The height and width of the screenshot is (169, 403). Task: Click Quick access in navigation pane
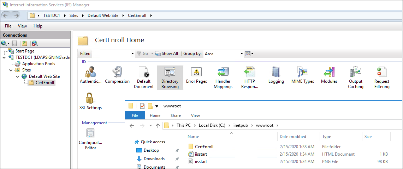tap(153, 142)
